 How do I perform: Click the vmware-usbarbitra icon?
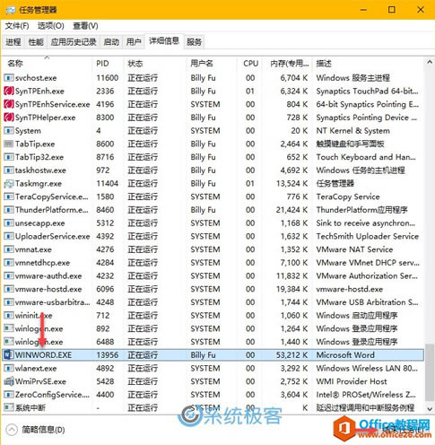[x=9, y=302]
